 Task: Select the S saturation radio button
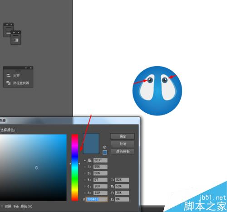tap(85, 167)
